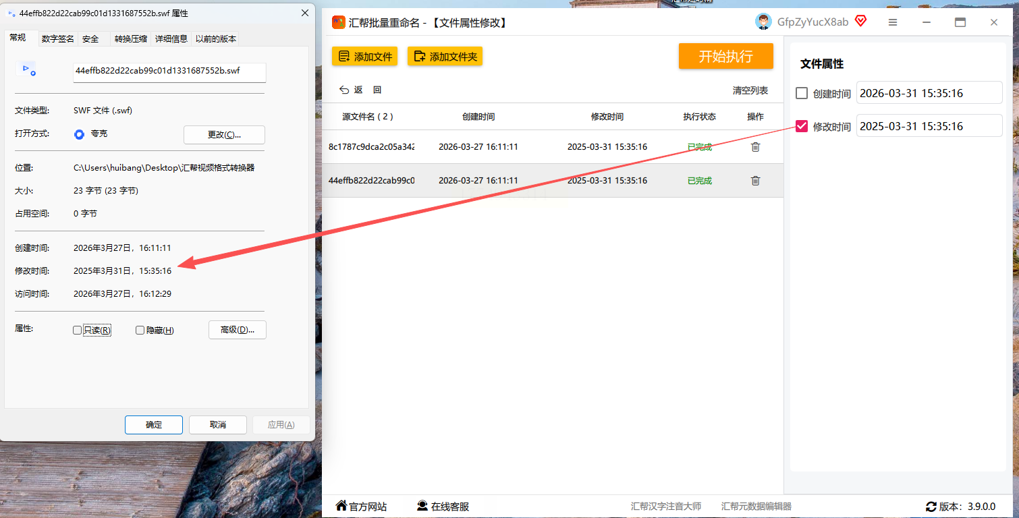The image size is (1019, 518).
Task: Open the 以前的版本 tab
Action: tap(216, 39)
